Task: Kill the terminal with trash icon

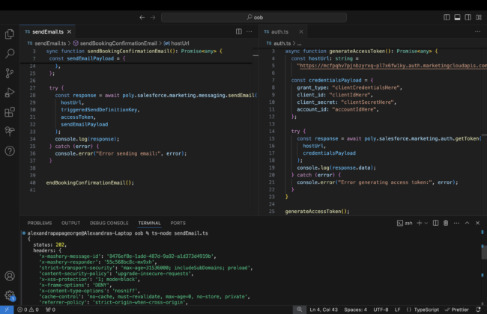Action: [446, 224]
